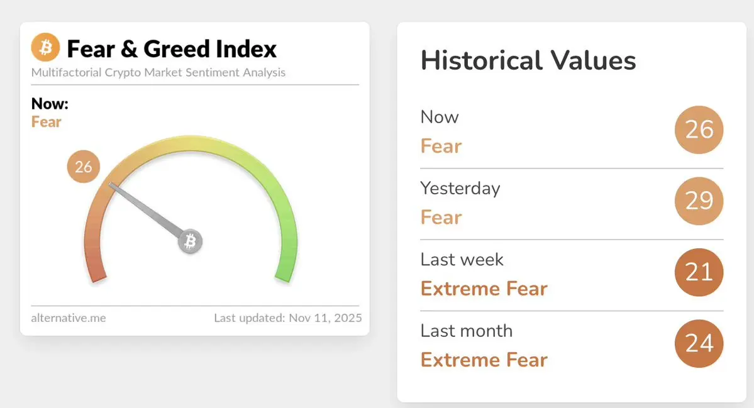This screenshot has height=408, width=754.
Task: Click the Last month circle showing 24
Action: click(699, 343)
